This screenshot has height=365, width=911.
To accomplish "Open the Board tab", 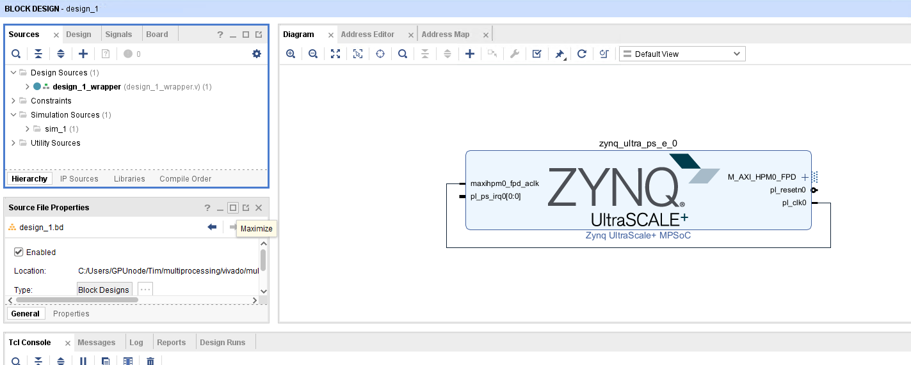I will 157,35.
